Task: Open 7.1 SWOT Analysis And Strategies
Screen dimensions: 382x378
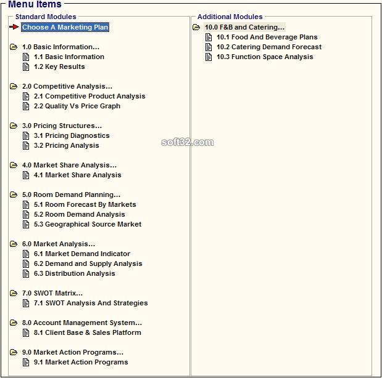Action: pos(91,303)
